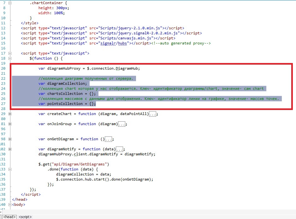Collapse the script block at line 17
This screenshot has height=219, width=296.
10,53
